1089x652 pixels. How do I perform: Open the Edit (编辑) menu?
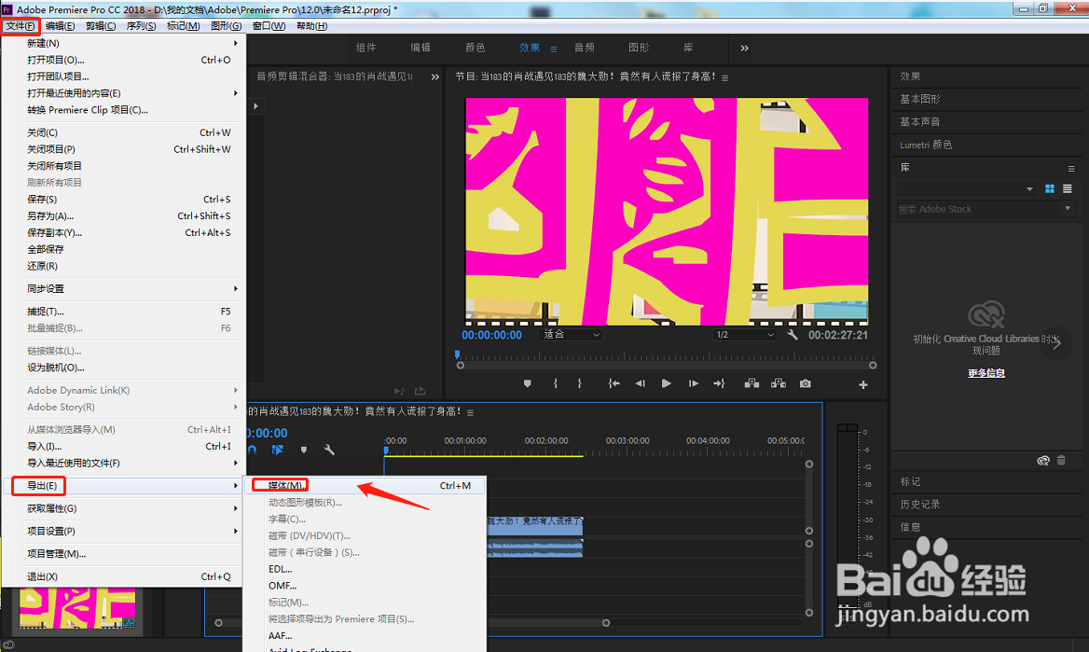pyautogui.click(x=60, y=26)
